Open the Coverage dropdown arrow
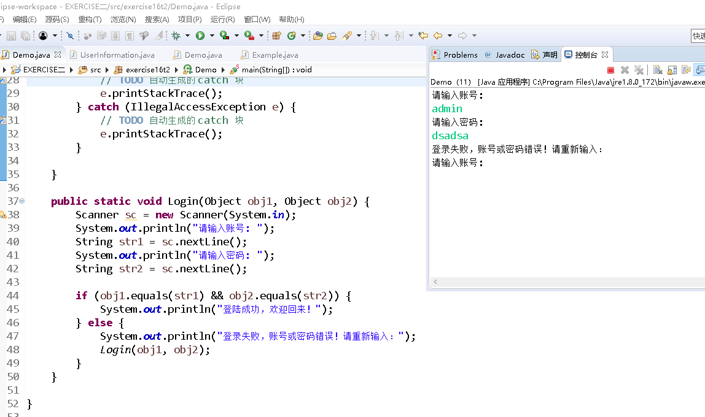Image resolution: width=705 pixels, height=417 pixels. (236, 36)
